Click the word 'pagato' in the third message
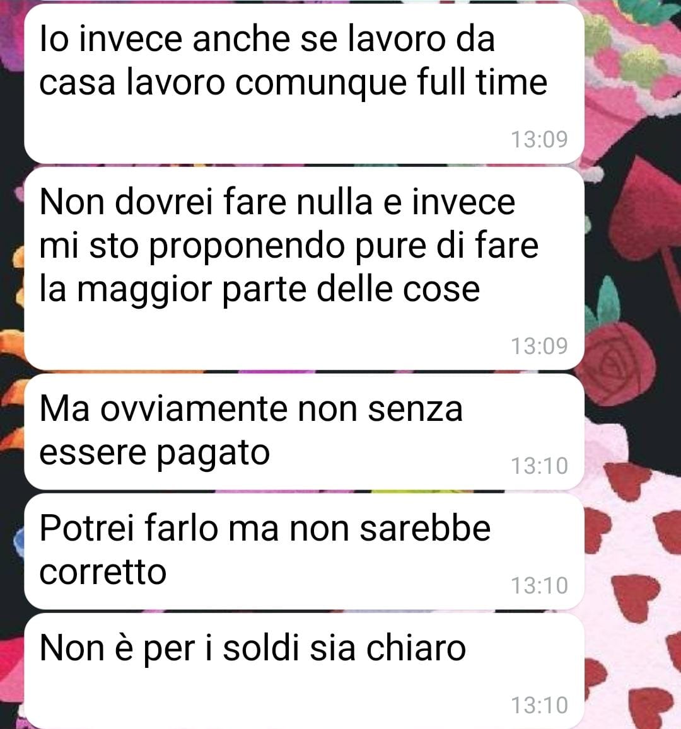This screenshot has height=729, width=681. [212, 454]
